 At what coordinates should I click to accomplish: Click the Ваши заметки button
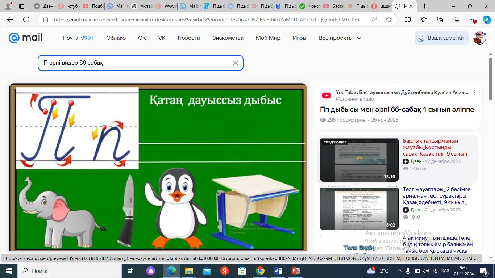point(441,38)
